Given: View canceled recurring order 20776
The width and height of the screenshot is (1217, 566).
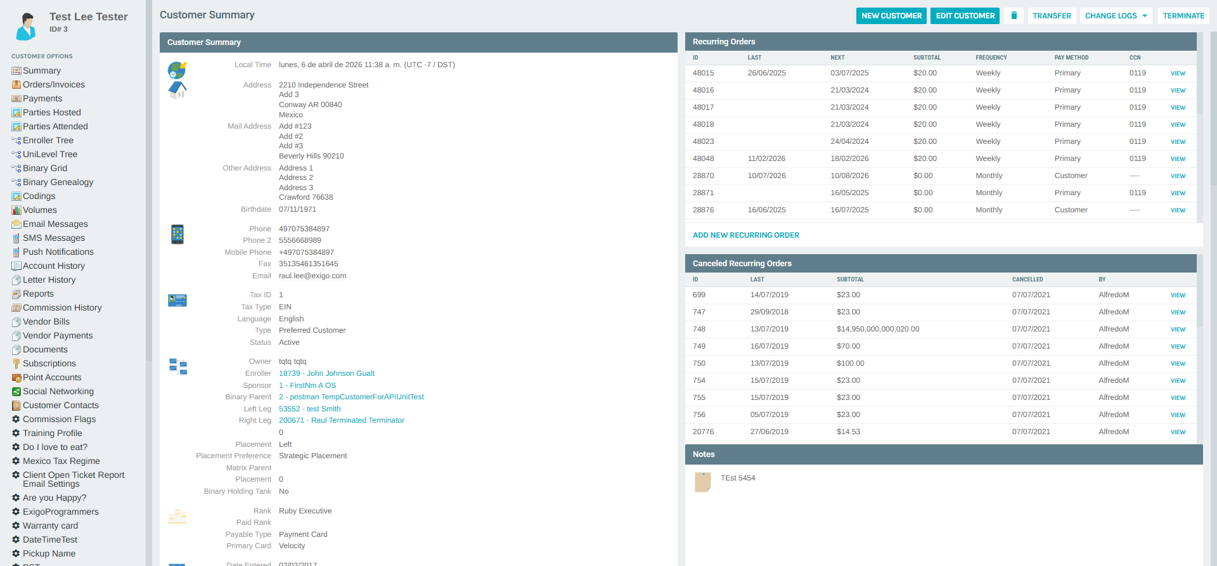Looking at the screenshot, I should 1178,432.
